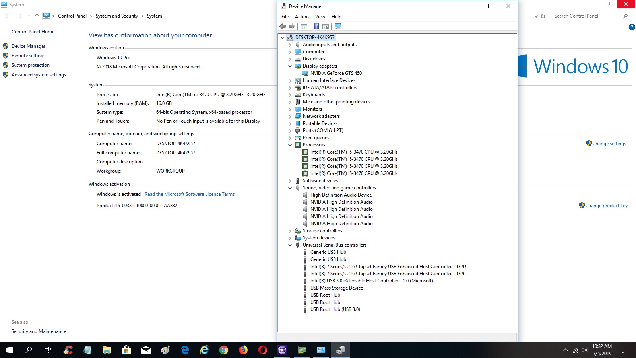Open Help via the blue question-mark toolbar icon

[x=316, y=27]
